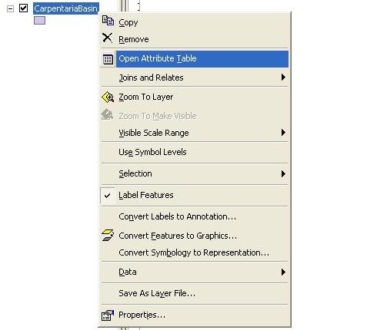Click the Properties icon at menu bottom
Screen dimensions: 377x330
pos(108,315)
